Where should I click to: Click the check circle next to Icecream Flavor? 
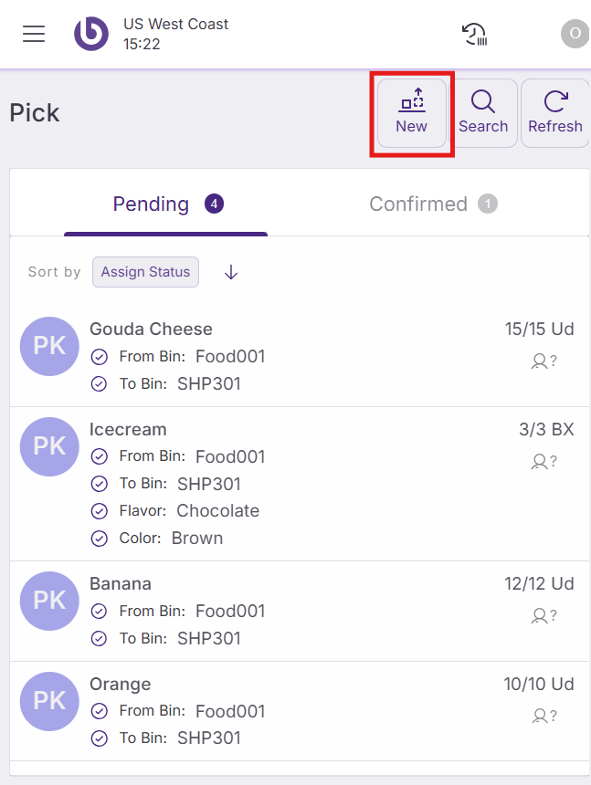pos(100,511)
